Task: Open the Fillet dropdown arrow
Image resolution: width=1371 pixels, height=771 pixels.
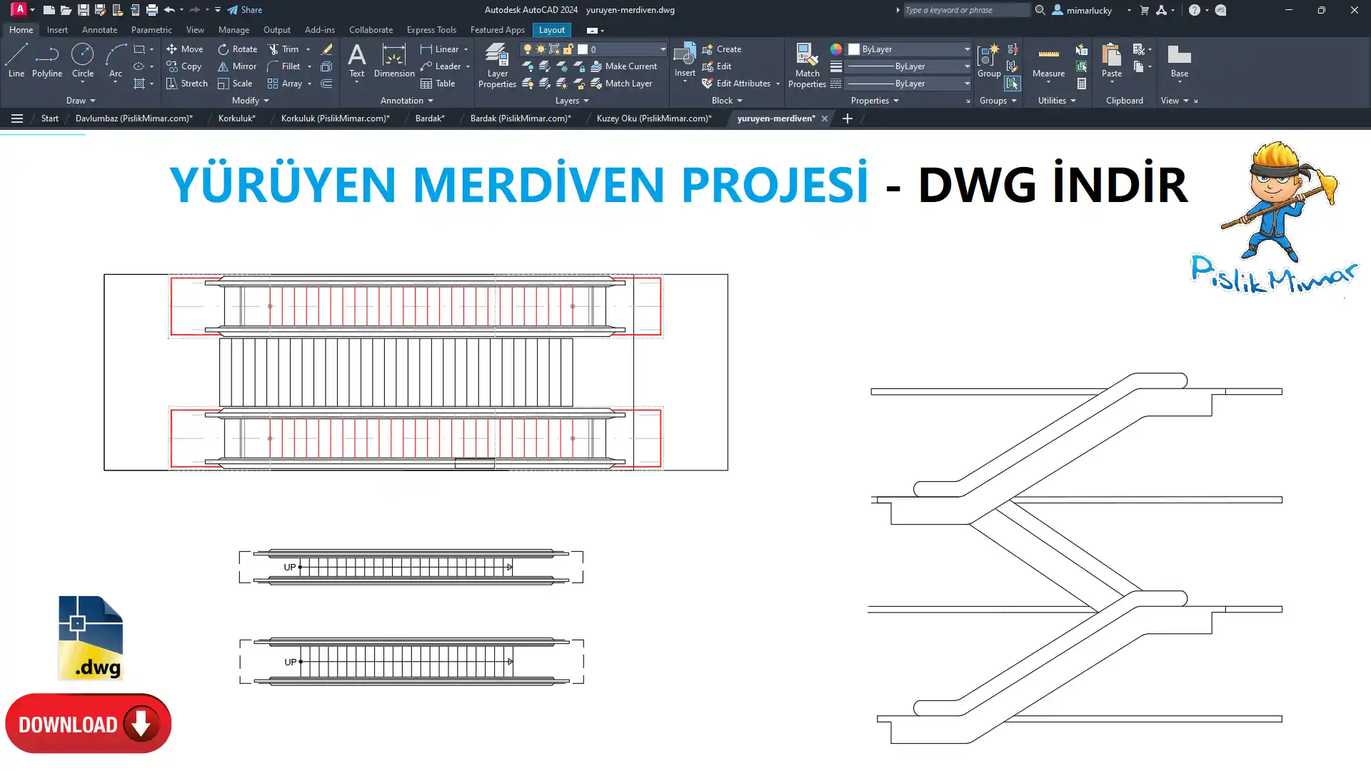Action: (309, 66)
